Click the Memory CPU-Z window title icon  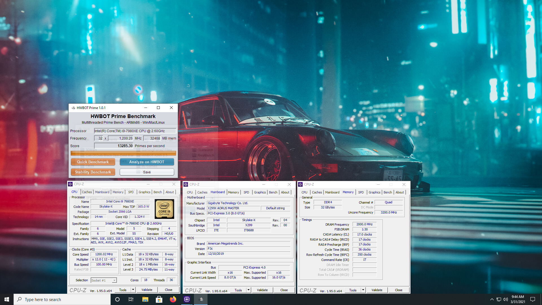pos(300,184)
